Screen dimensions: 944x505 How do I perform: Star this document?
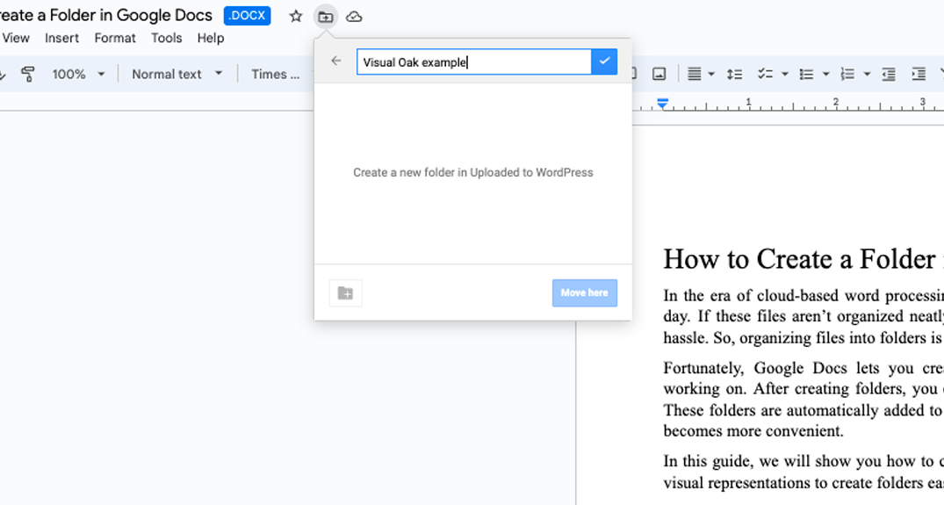(296, 17)
